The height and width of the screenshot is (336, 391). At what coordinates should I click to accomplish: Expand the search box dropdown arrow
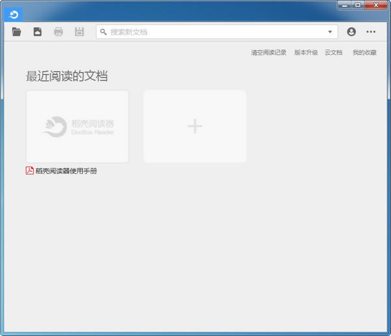click(x=330, y=32)
